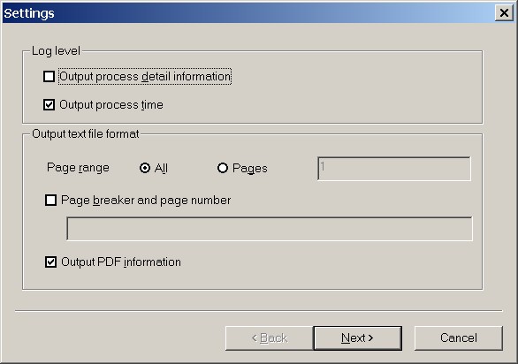Click the 'All' radio label text
Image resolution: width=518 pixels, height=364 pixels.
[161, 168]
